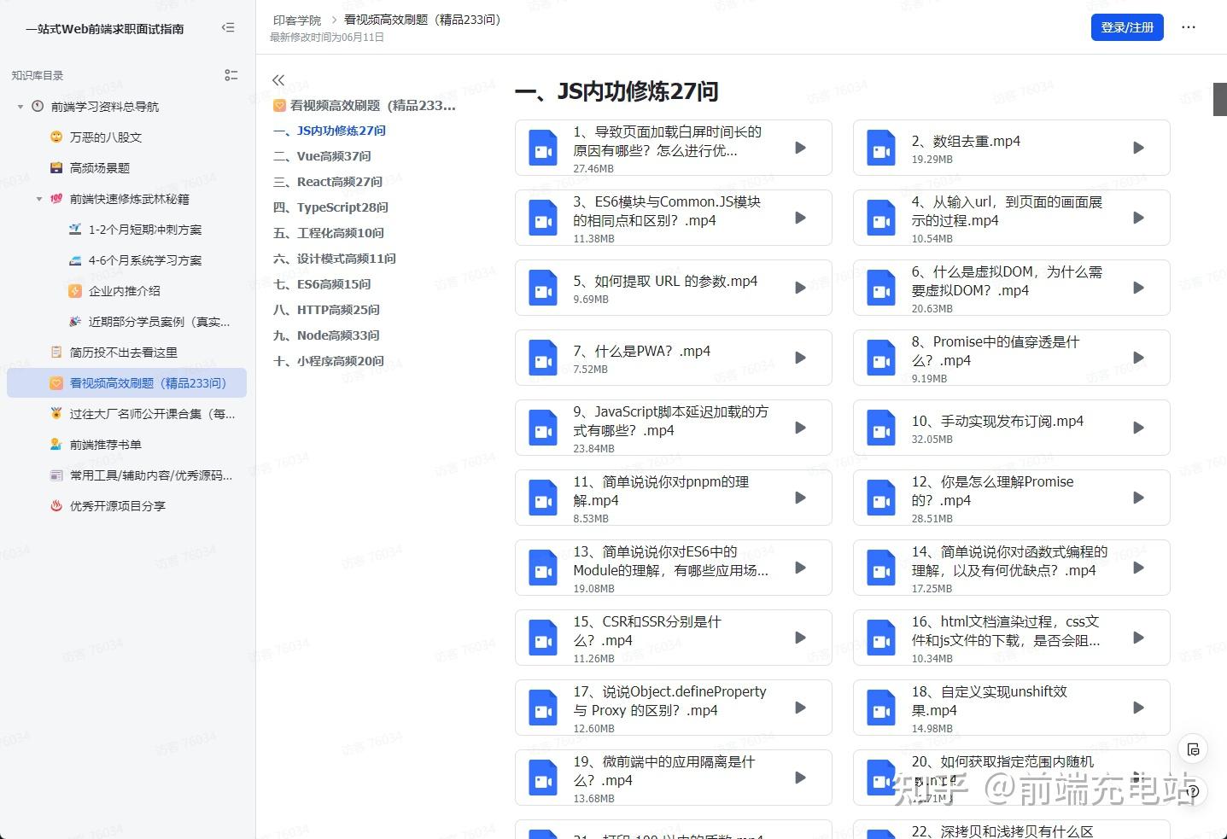The width and height of the screenshot is (1227, 839).
Task: Open '1-2个月短期冲刺方案' in the sidebar
Action: (x=145, y=230)
